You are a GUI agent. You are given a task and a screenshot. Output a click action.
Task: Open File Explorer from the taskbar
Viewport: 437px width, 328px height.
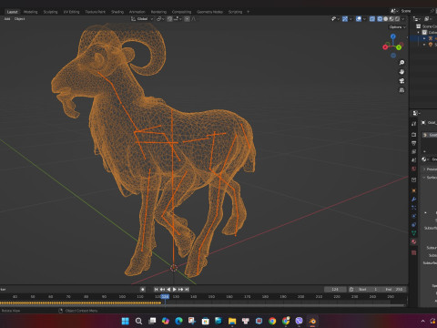[x=232, y=321]
